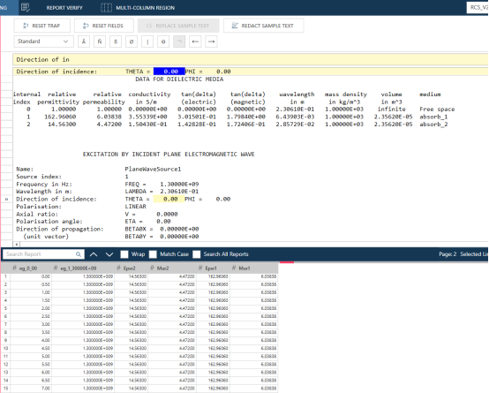Click Reset Trap button
Screen dimensions: 489x393
point(41,26)
